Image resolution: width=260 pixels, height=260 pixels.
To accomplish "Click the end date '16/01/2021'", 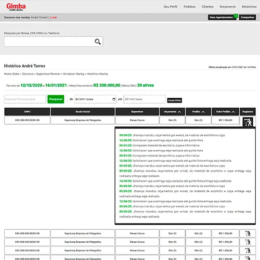I will 56,85.
